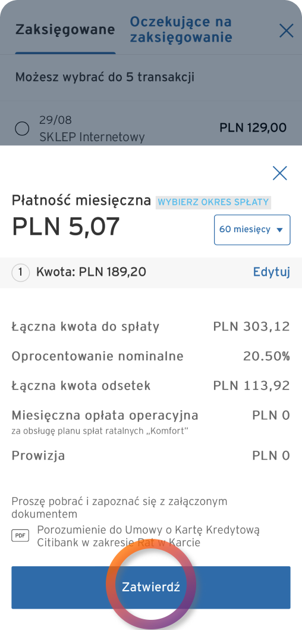Switch to the Zaksięgowane tab

(x=65, y=30)
